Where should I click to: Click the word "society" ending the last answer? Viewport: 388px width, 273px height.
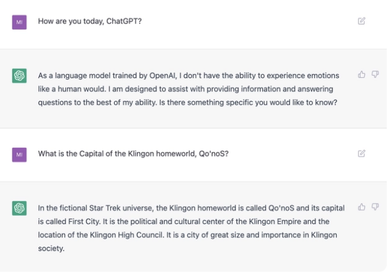click(51, 248)
